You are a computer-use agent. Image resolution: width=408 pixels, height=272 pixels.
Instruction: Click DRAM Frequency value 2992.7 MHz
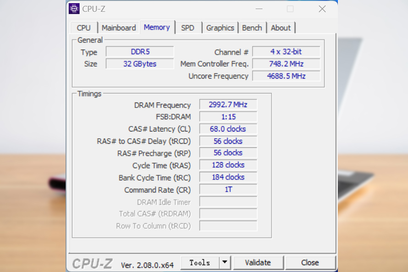tap(228, 105)
